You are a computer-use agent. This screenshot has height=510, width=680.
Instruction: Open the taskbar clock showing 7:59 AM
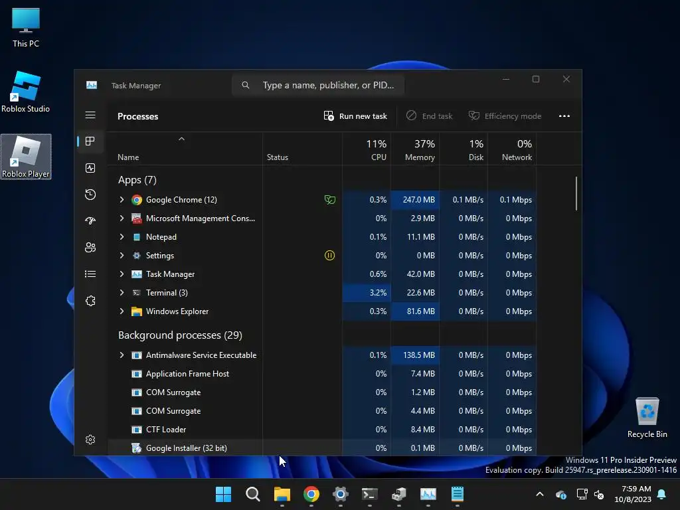[633, 494]
